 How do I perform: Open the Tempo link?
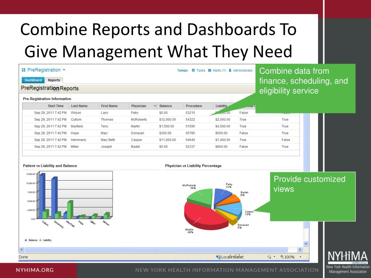[x=183, y=71]
